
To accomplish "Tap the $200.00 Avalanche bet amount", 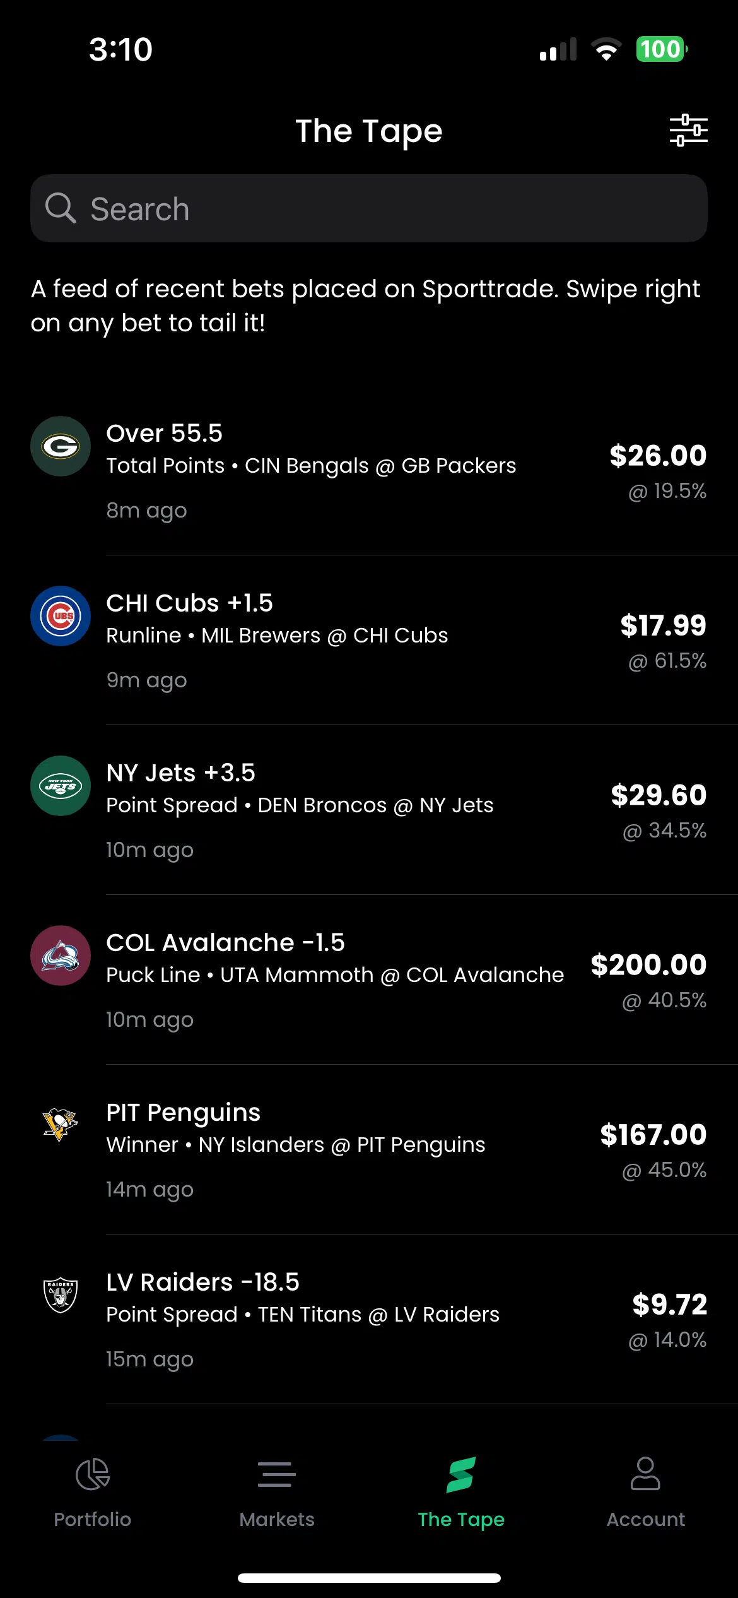I will pos(648,965).
